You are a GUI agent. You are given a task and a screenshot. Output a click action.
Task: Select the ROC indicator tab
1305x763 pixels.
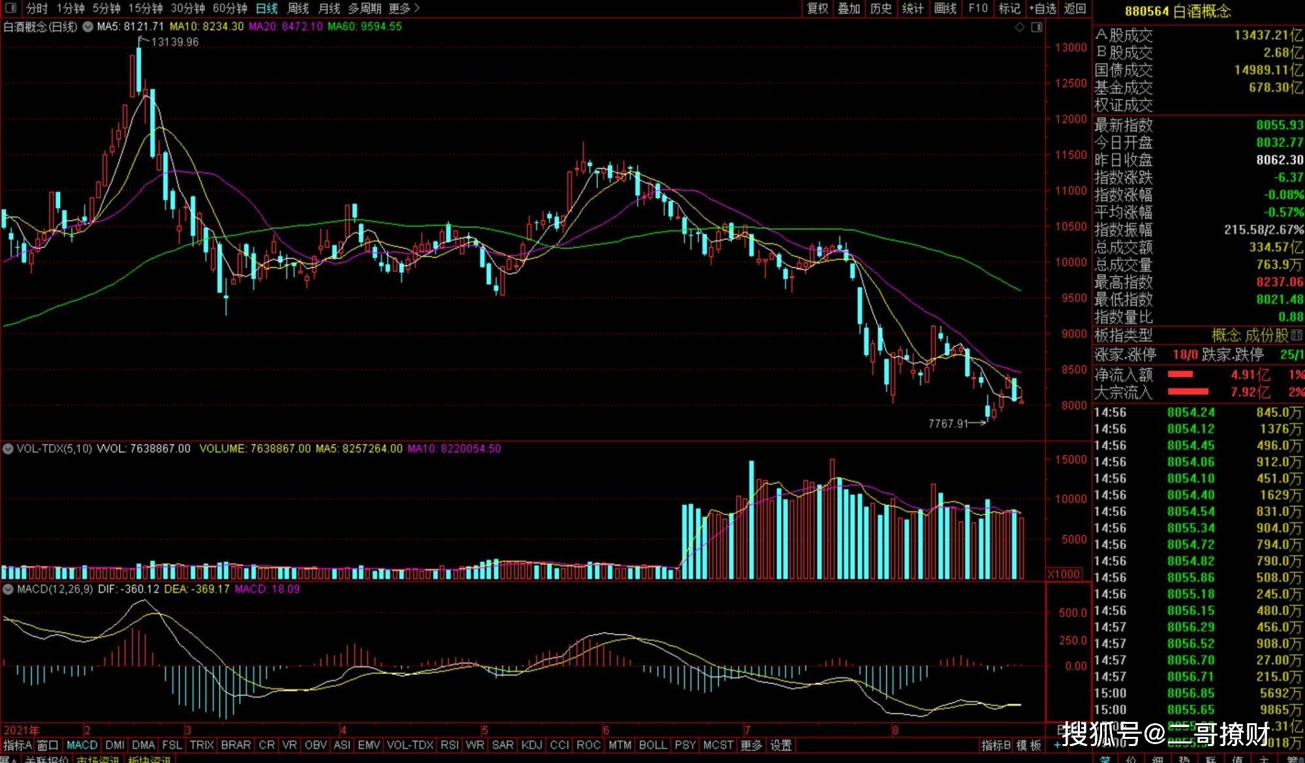point(589,745)
